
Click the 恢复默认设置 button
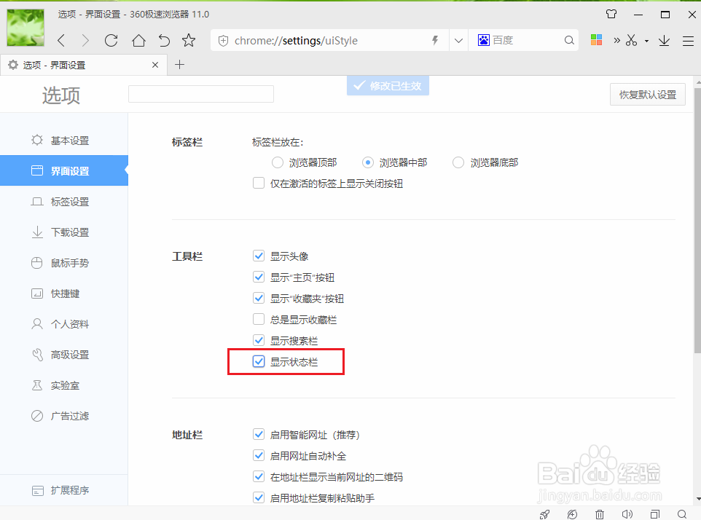pyautogui.click(x=647, y=94)
